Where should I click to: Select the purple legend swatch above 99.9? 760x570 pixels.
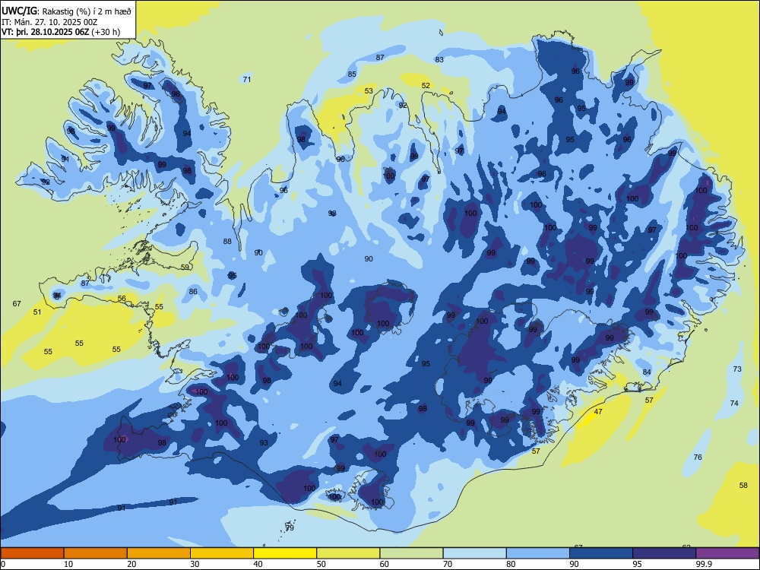(727, 553)
